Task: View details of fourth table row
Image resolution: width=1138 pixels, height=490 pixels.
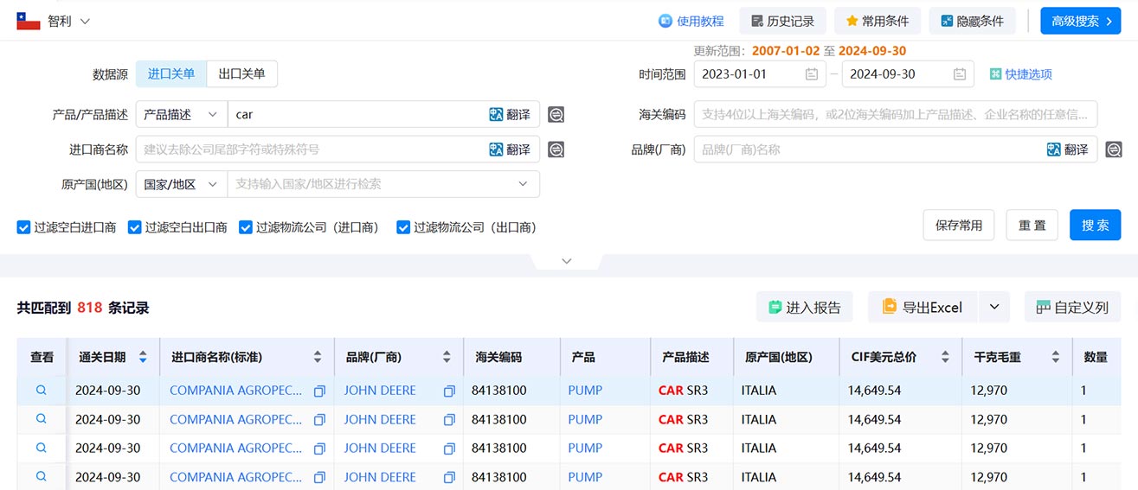Action: [41, 476]
